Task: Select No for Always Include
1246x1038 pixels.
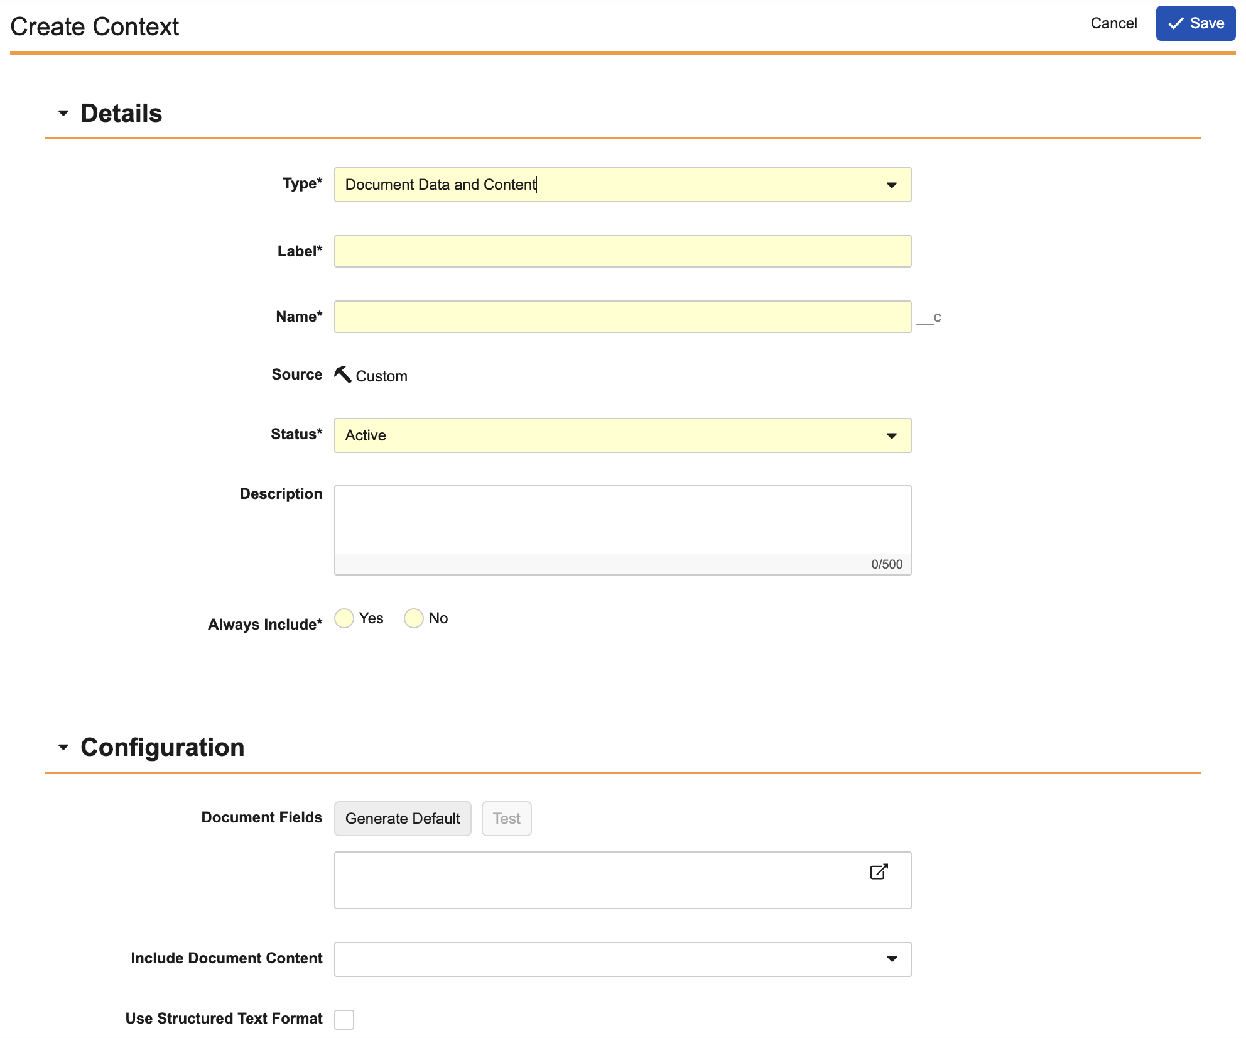Action: point(413,618)
